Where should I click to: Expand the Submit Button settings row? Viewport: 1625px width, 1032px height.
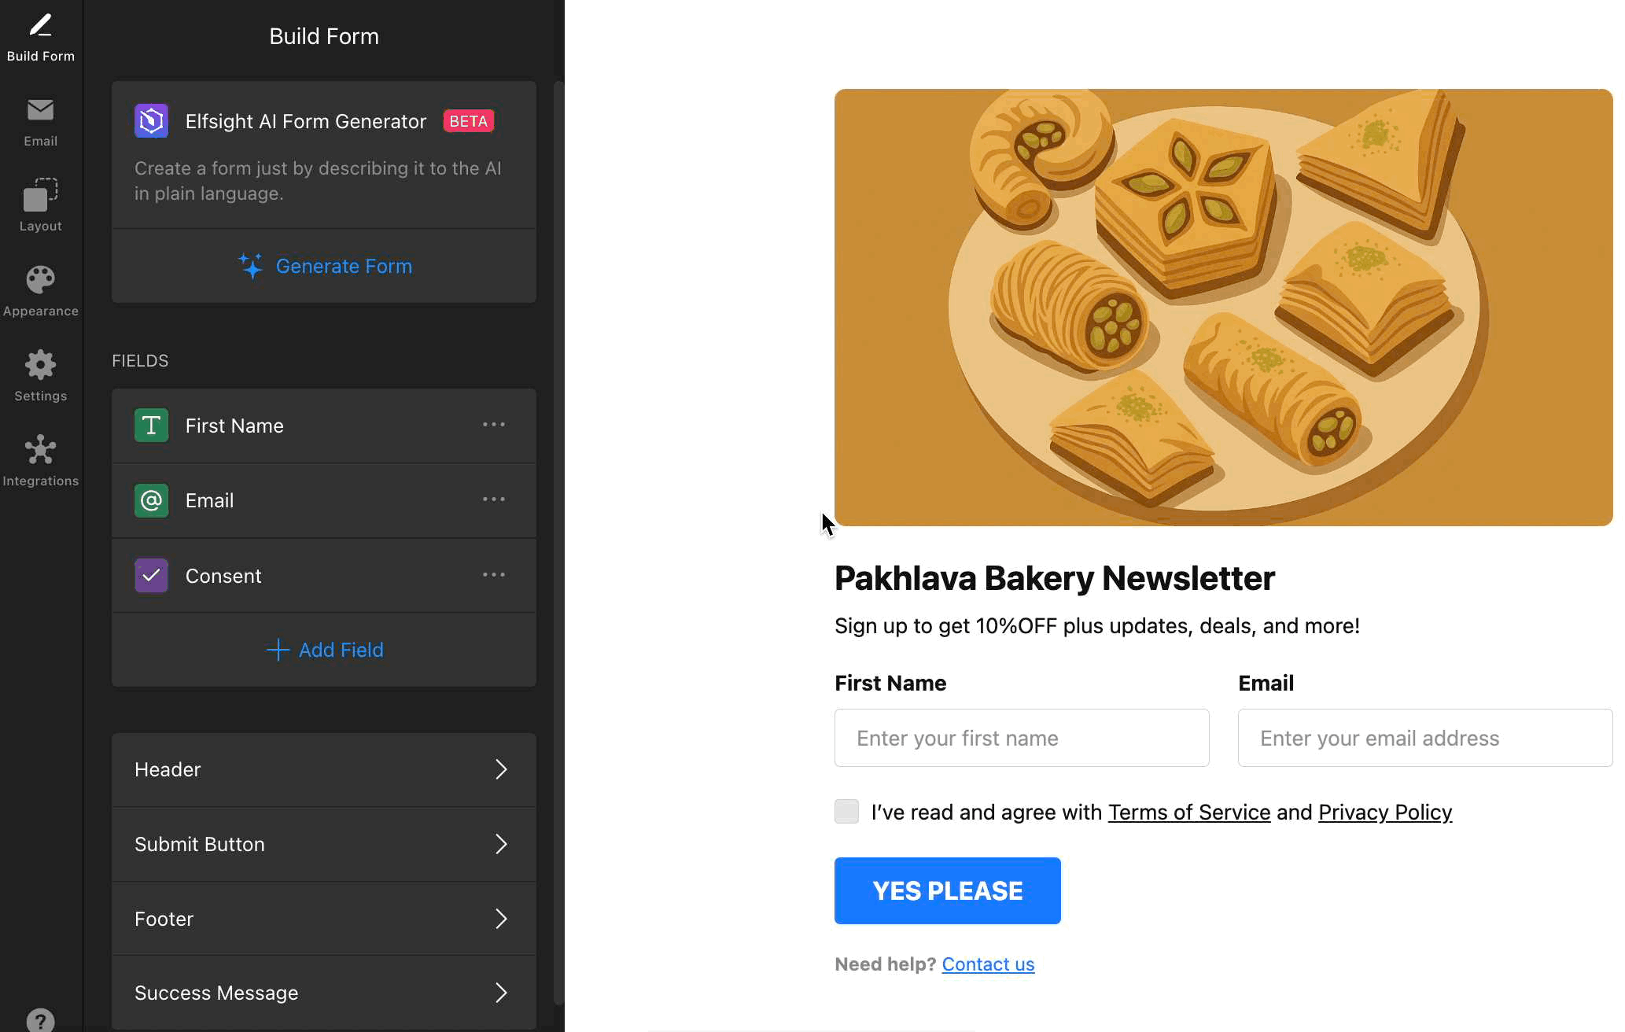[323, 844]
